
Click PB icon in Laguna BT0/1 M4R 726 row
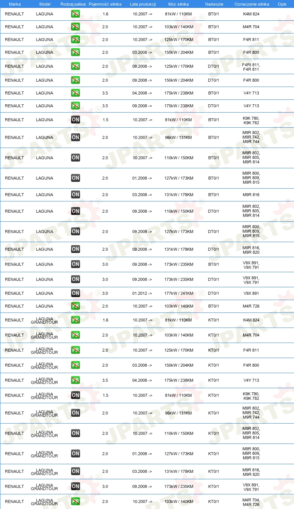coord(76,306)
